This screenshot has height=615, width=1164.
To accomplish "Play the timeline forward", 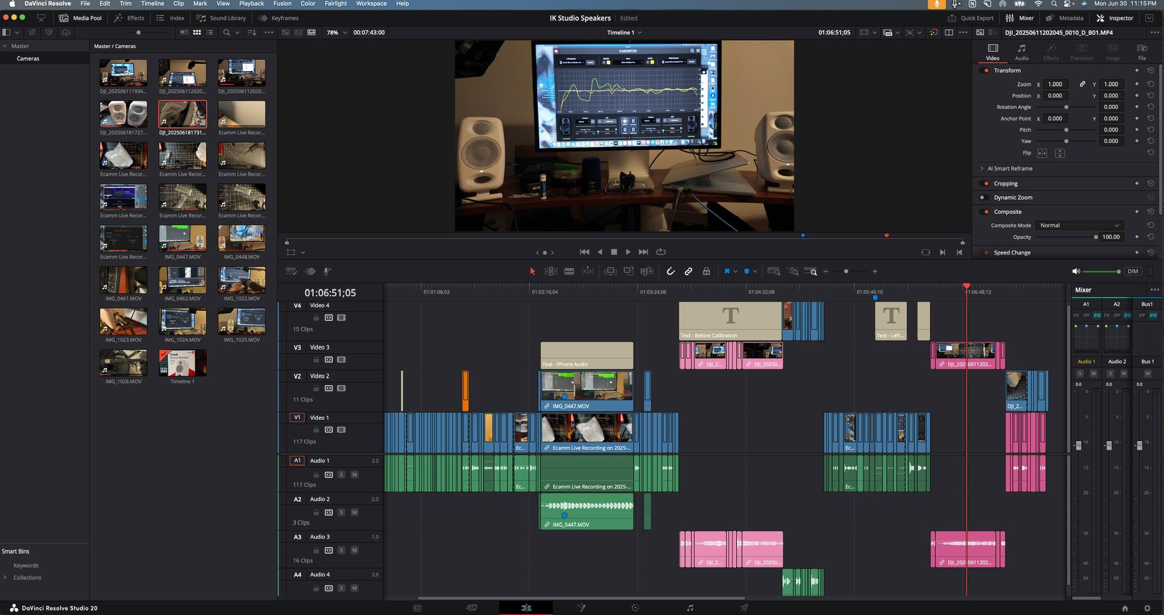I will point(628,252).
